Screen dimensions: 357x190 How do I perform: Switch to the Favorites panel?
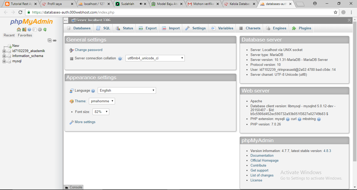(x=25, y=35)
